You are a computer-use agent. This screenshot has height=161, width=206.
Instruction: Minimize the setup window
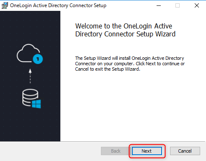159,5
